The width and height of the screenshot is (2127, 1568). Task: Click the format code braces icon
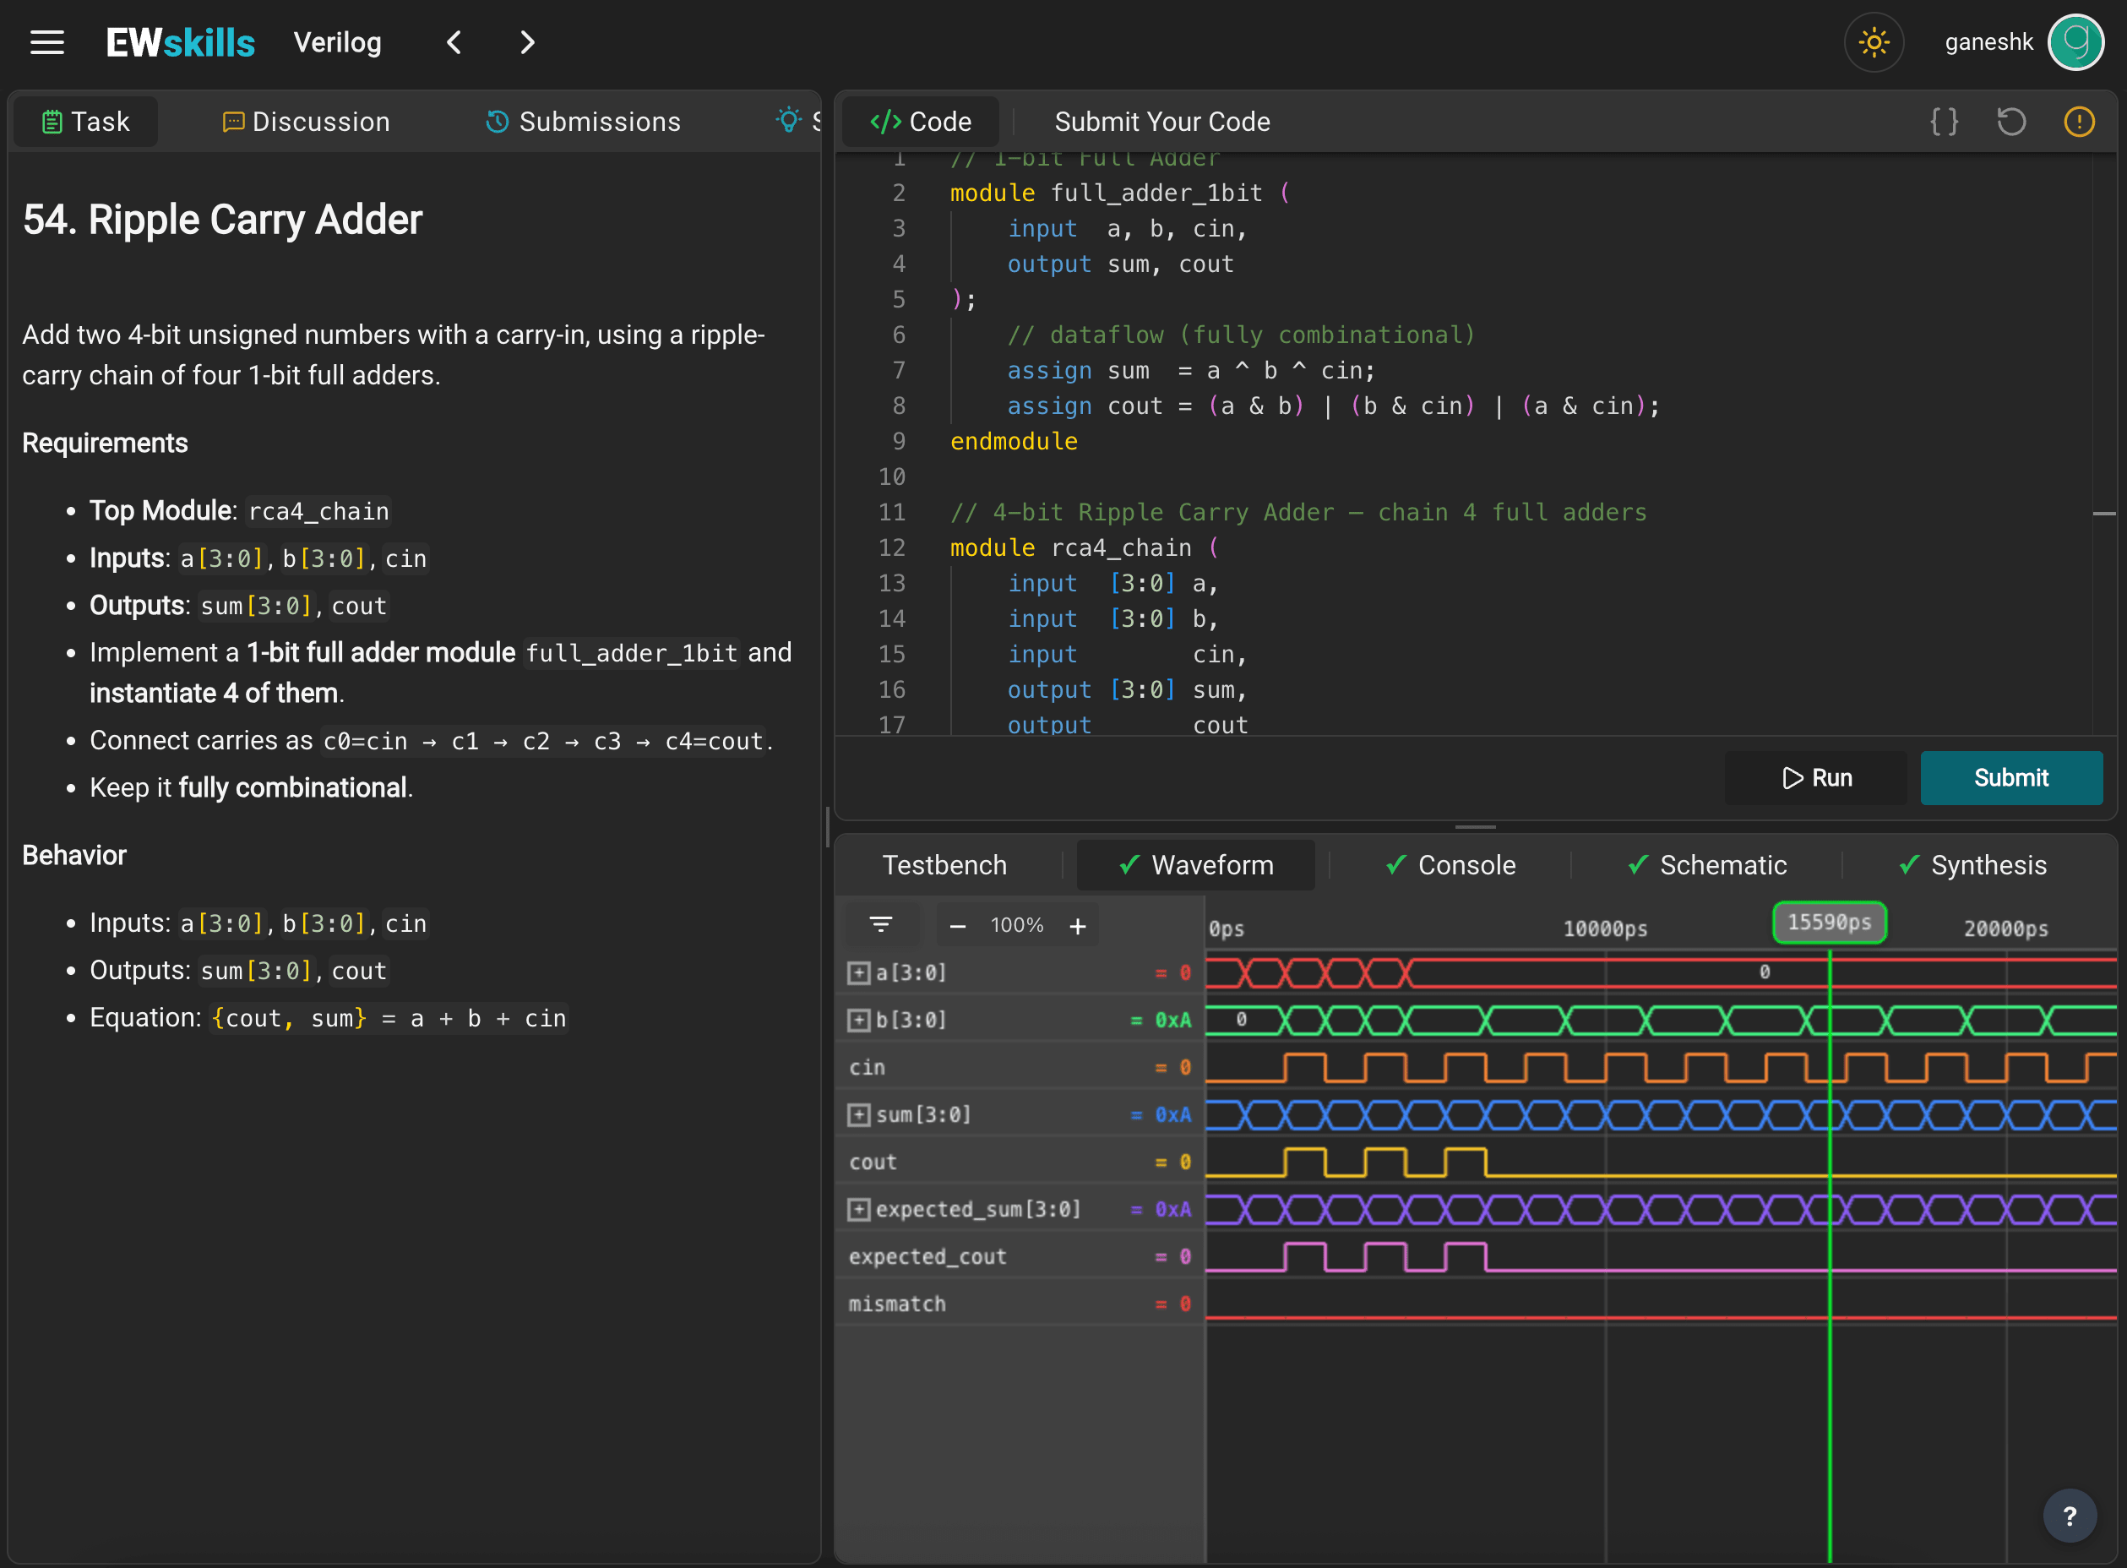[x=1943, y=122]
